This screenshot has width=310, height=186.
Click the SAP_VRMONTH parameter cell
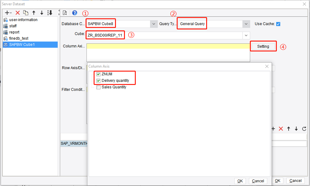coord(74,143)
